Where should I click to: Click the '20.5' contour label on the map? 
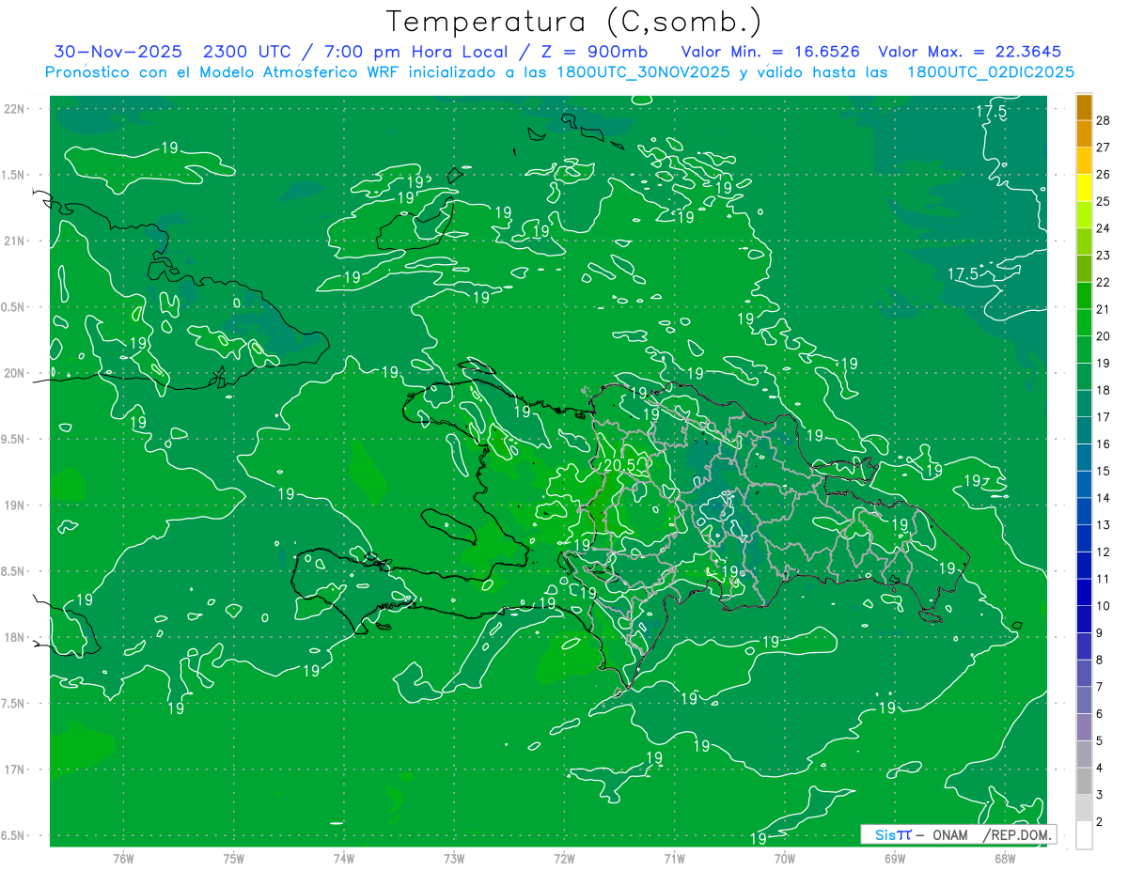point(619,464)
